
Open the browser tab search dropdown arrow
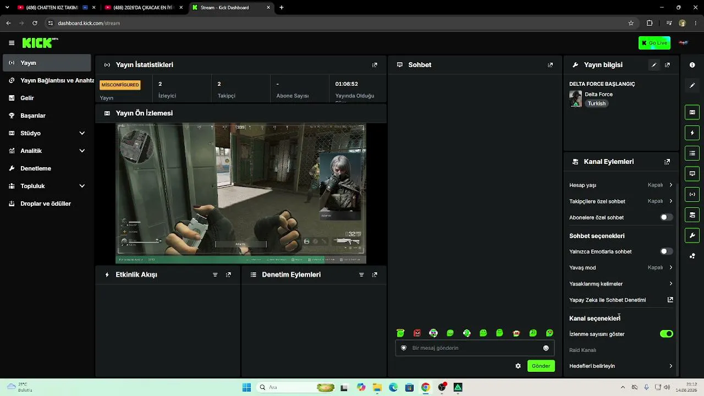pyautogui.click(x=7, y=8)
